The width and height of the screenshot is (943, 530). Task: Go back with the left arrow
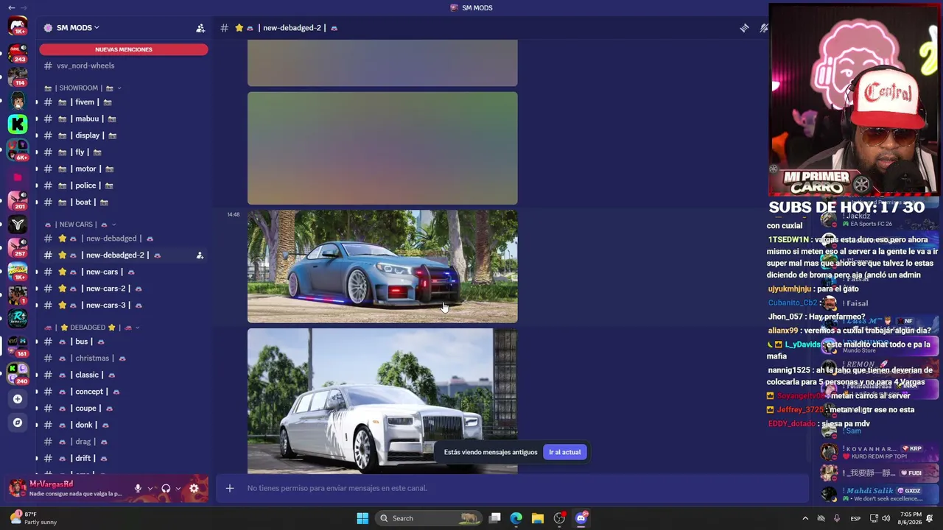pyautogui.click(x=11, y=7)
